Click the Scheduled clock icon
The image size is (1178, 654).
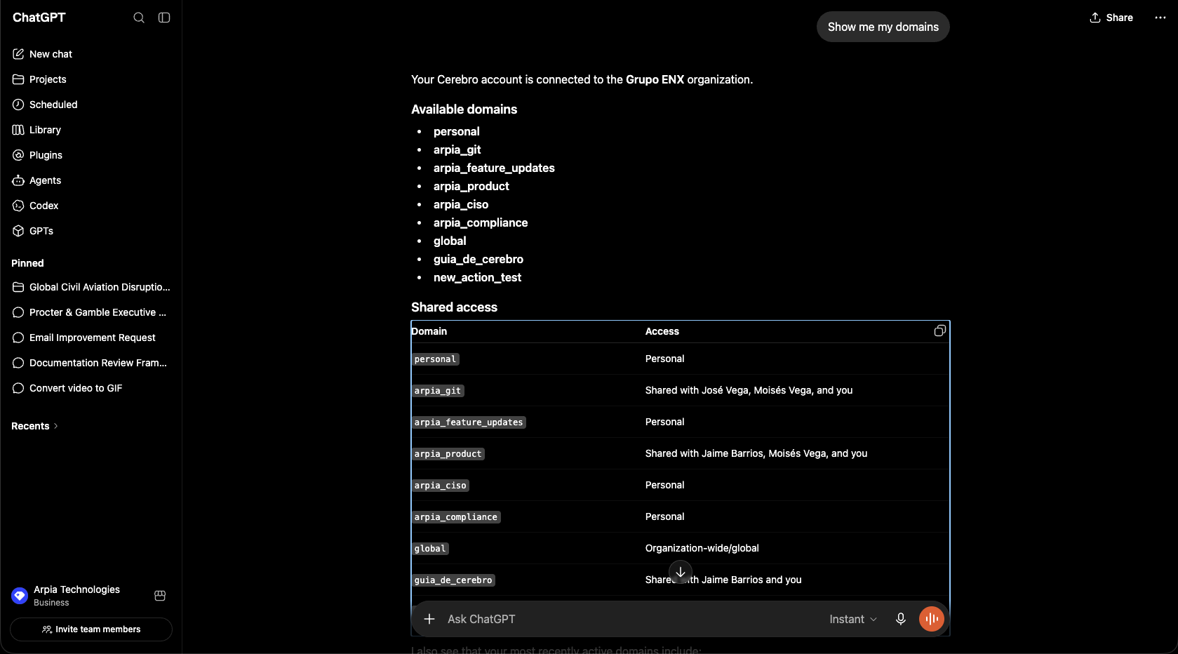[18, 105]
